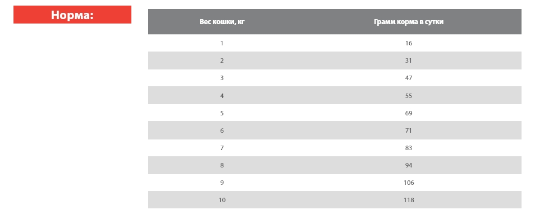Image resolution: width=535 pixels, height=219 pixels.
Task: Click the red Норма: label
Action: [x=72, y=15]
